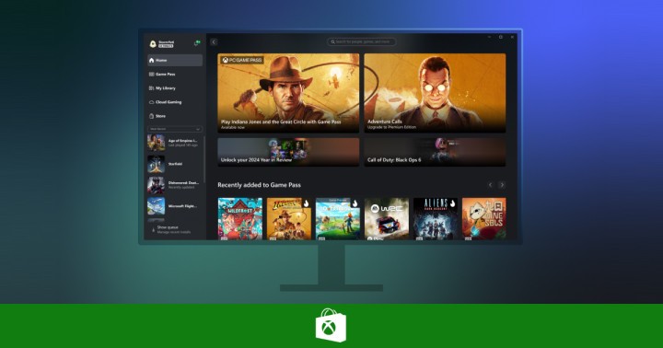This screenshot has height=348, width=663.
Task: Show previous recently added games
Action: 491,185
